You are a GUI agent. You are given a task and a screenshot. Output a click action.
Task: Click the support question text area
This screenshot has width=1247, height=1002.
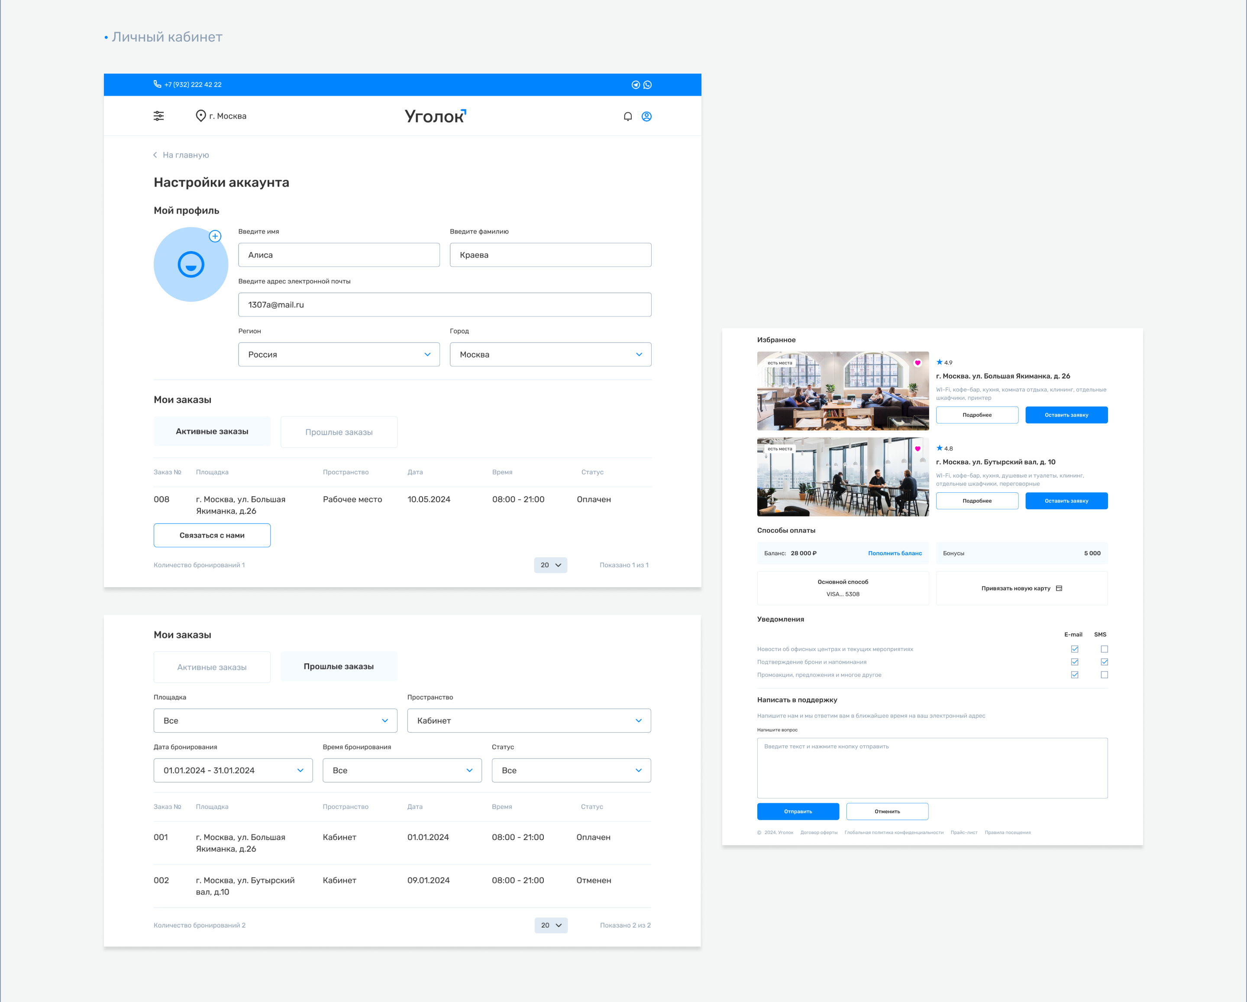(932, 768)
